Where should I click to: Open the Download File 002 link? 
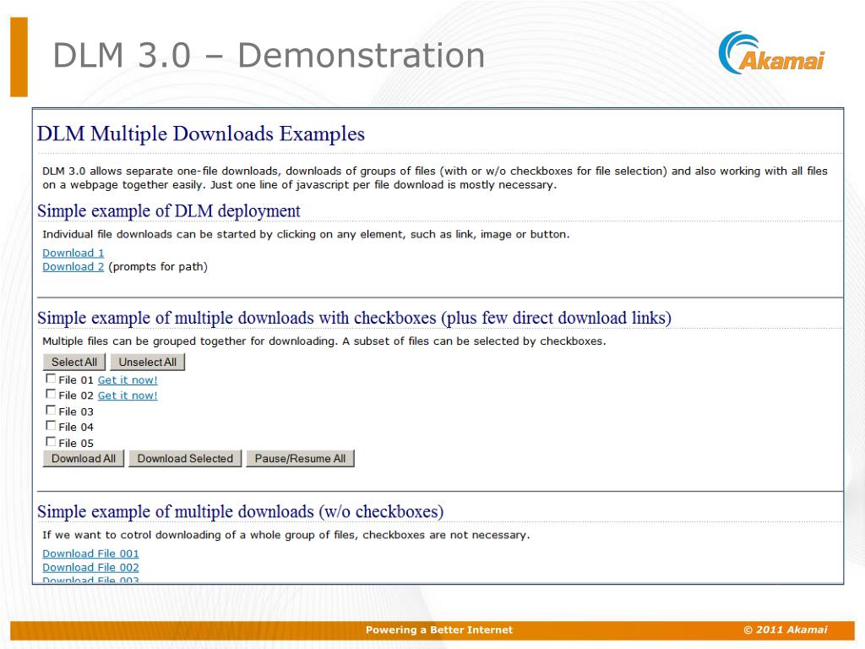click(x=90, y=567)
